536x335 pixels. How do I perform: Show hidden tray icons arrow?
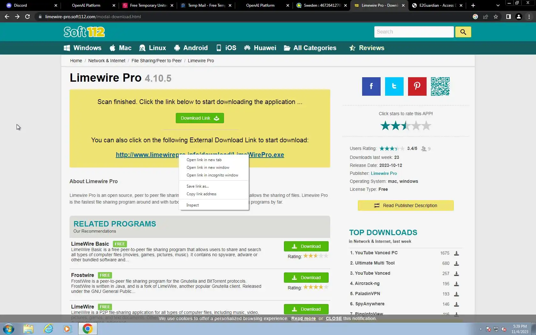[480, 329]
